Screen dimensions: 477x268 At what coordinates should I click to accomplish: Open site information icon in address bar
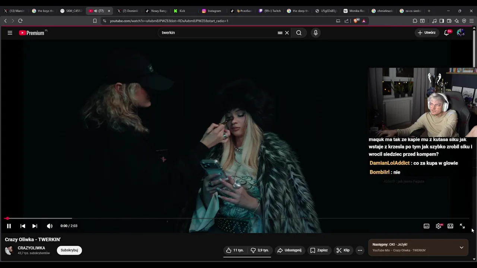tap(104, 21)
